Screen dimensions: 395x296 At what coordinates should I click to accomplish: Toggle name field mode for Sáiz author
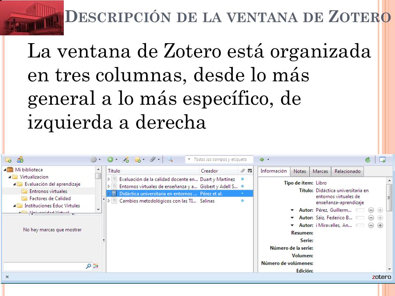coord(360,218)
